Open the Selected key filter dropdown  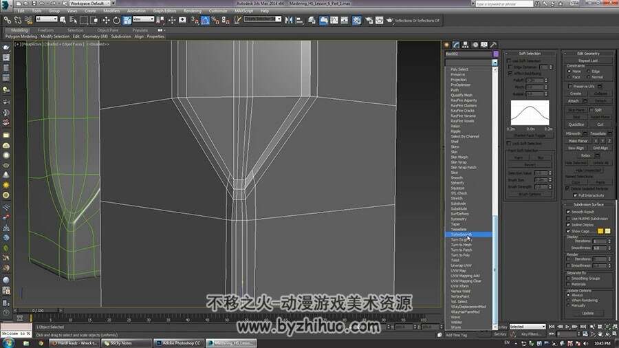(x=527, y=327)
